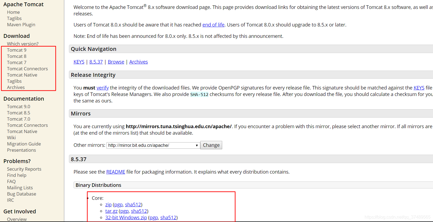This screenshot has height=222, width=433.
Task: Open Tomcat 7.0 documentation
Action: click(x=19, y=119)
